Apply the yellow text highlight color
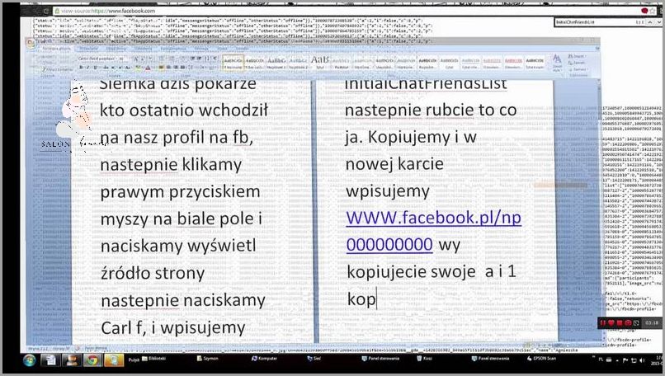665x376 pixels. coord(139,68)
